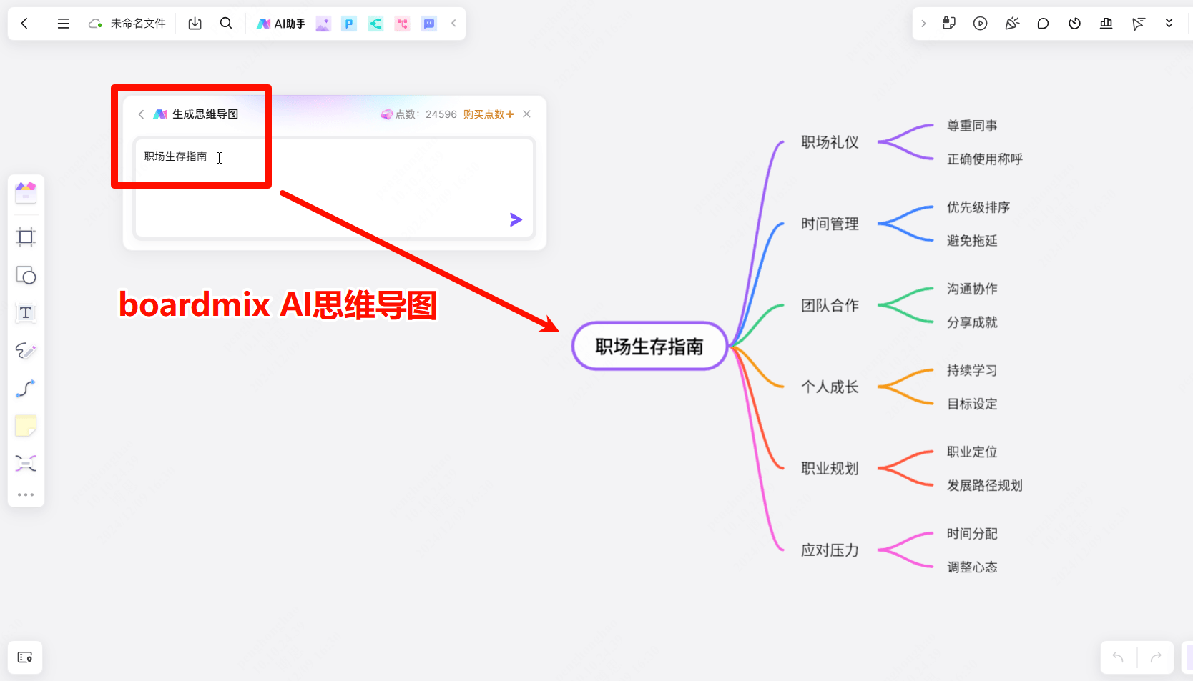1193x681 pixels.
Task: Select the 职场生存指南 central node
Action: tap(649, 347)
